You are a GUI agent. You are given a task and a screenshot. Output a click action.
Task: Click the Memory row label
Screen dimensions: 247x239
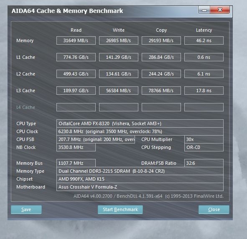click(x=25, y=40)
